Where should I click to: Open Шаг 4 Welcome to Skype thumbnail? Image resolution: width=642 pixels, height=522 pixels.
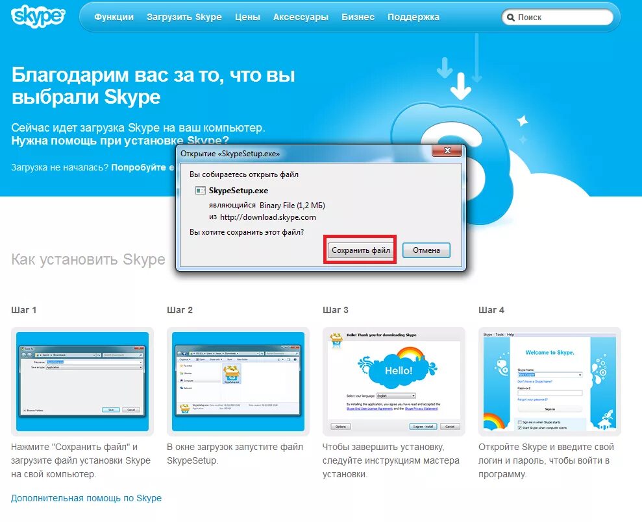549,381
